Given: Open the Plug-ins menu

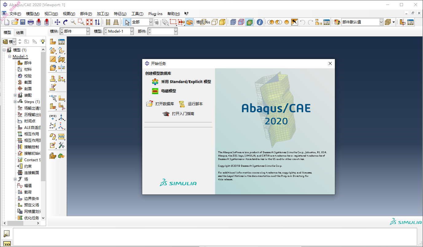Looking at the screenshot, I should (x=155, y=14).
